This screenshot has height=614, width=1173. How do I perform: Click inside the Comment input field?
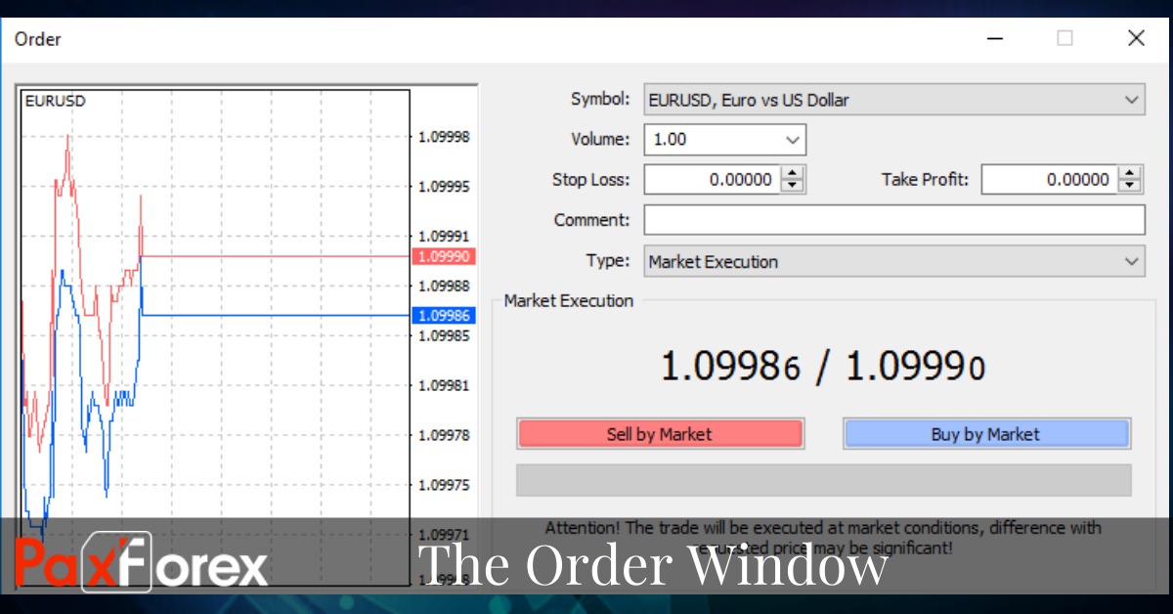(893, 219)
